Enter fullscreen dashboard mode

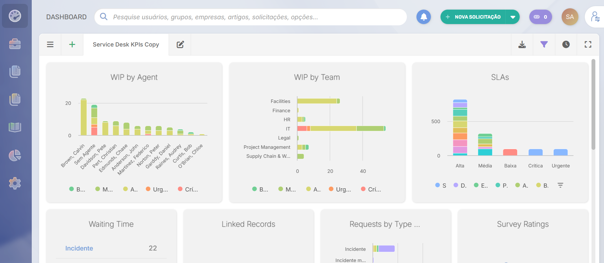588,45
